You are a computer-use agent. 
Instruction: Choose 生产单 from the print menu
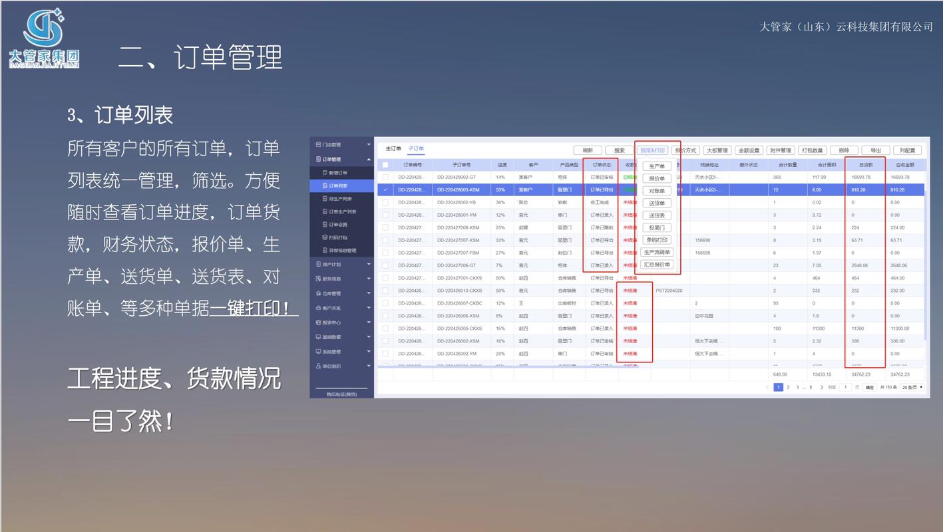(x=657, y=166)
